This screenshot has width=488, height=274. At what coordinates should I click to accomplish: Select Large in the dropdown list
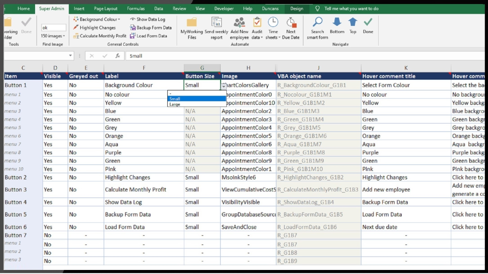tap(197, 104)
